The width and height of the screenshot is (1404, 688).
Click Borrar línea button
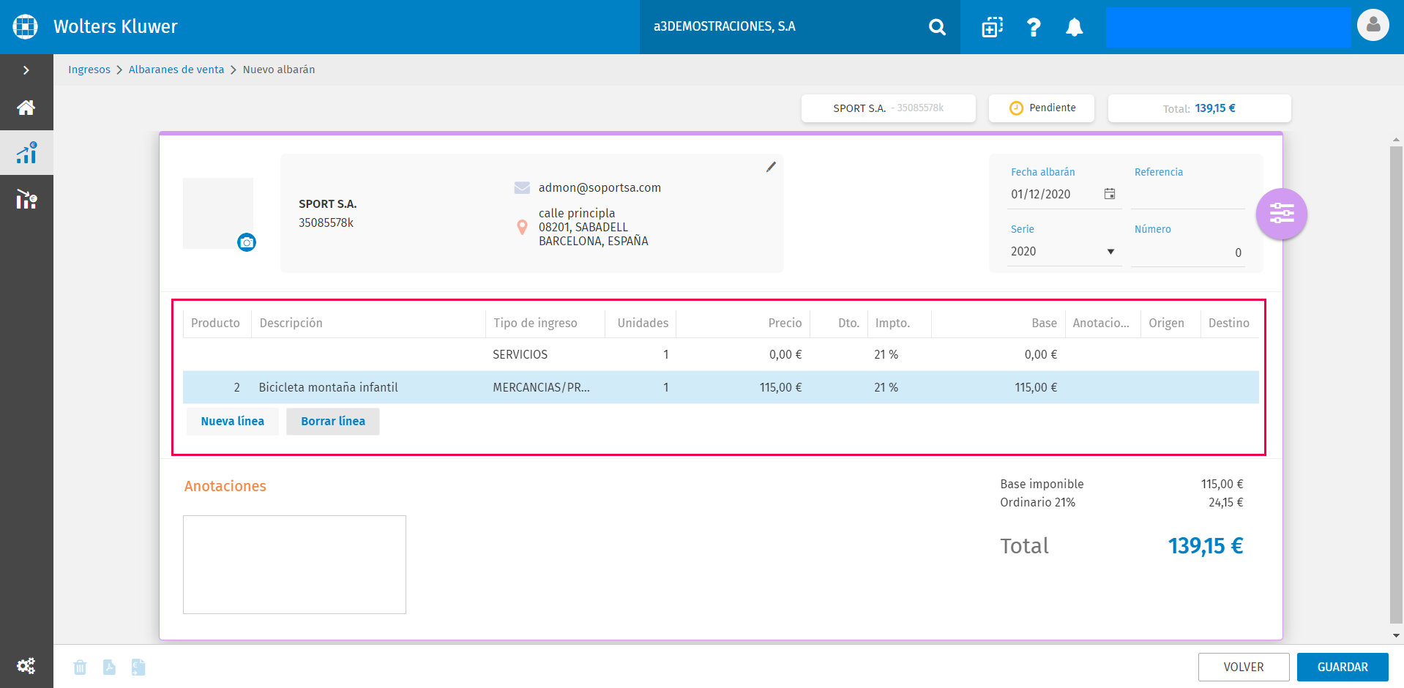click(333, 421)
